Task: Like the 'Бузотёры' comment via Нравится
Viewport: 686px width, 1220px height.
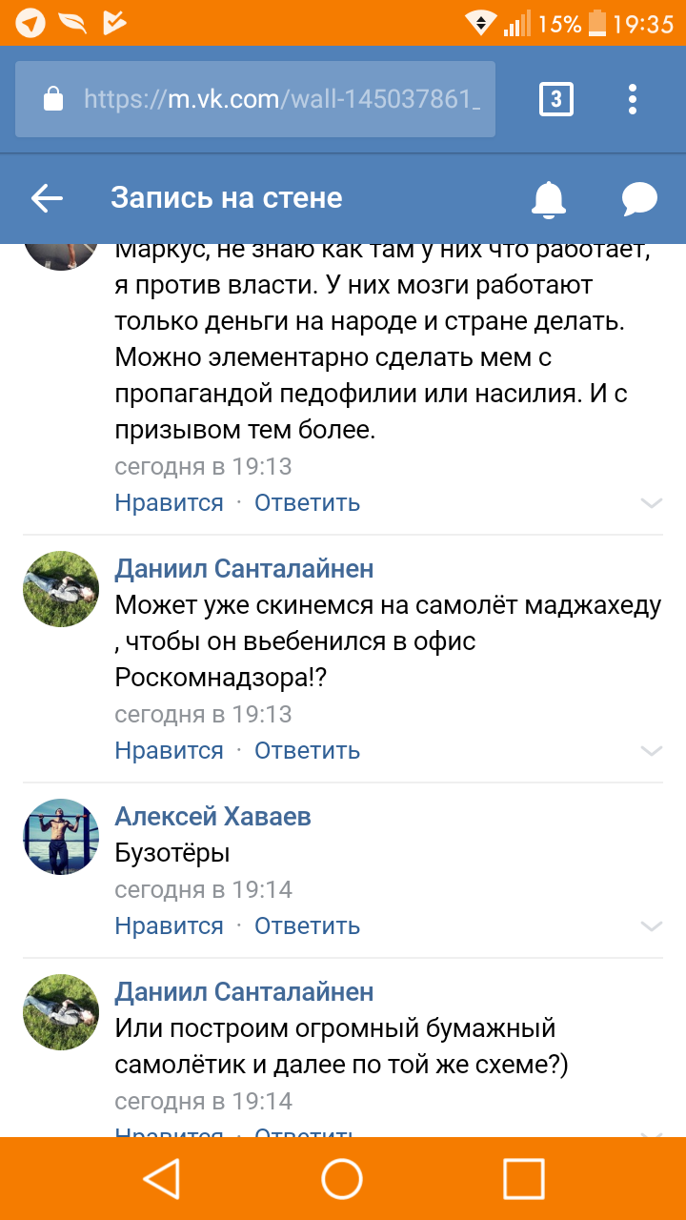Action: [169, 925]
